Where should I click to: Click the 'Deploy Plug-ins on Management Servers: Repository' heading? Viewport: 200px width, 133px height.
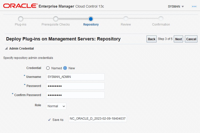click(63, 39)
